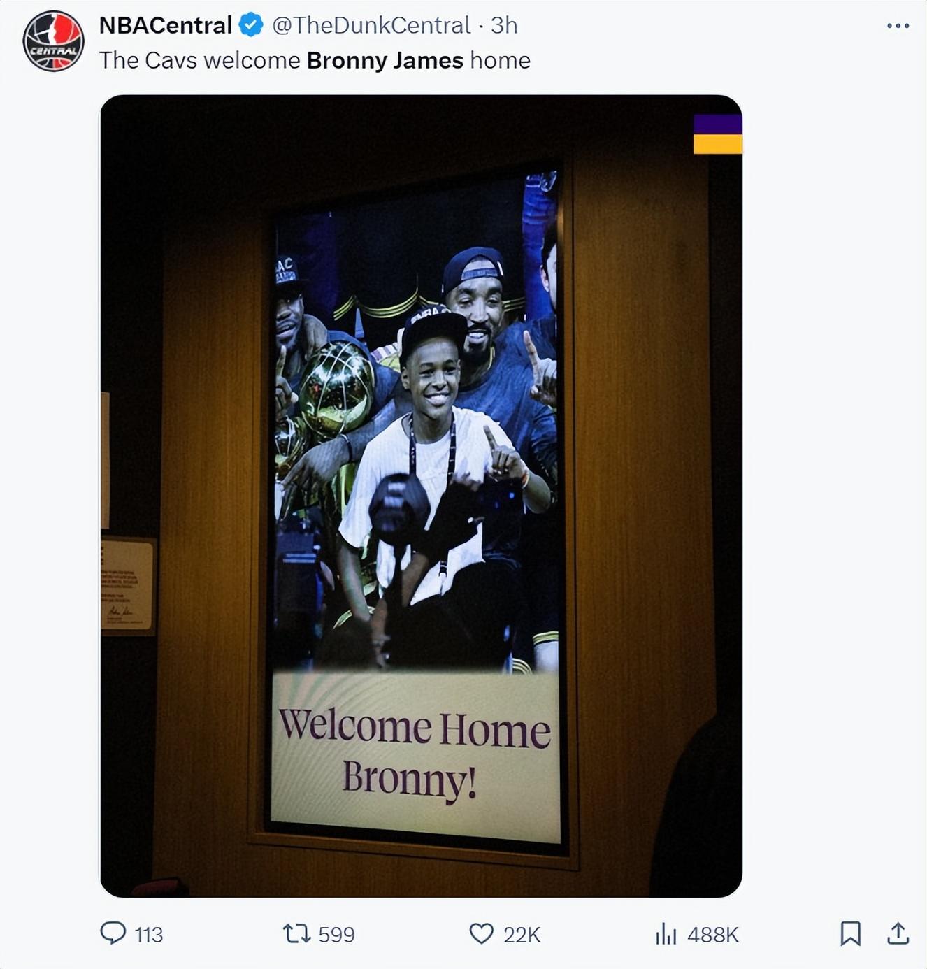The image size is (927, 969).
Task: Retweet using the repost arrows icon
Action: coord(296,933)
